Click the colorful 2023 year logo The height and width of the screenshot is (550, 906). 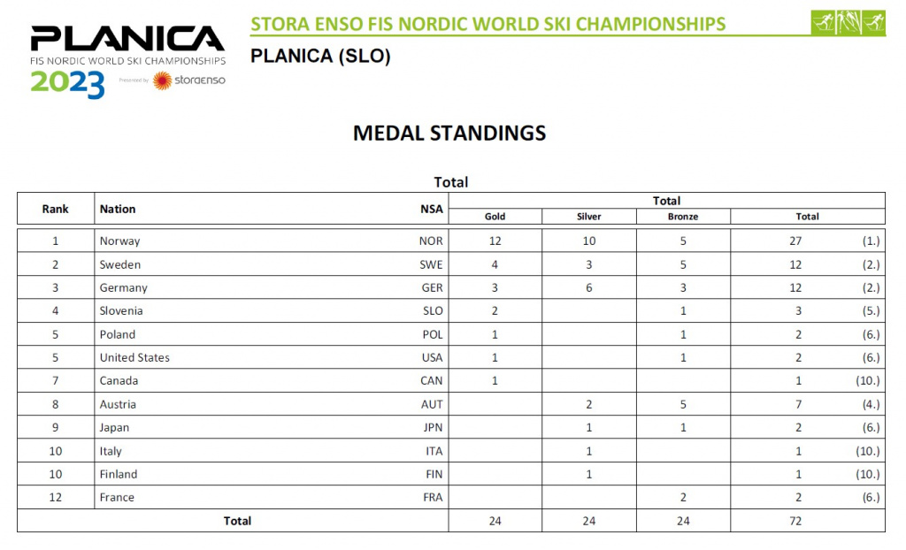pyautogui.click(x=67, y=84)
